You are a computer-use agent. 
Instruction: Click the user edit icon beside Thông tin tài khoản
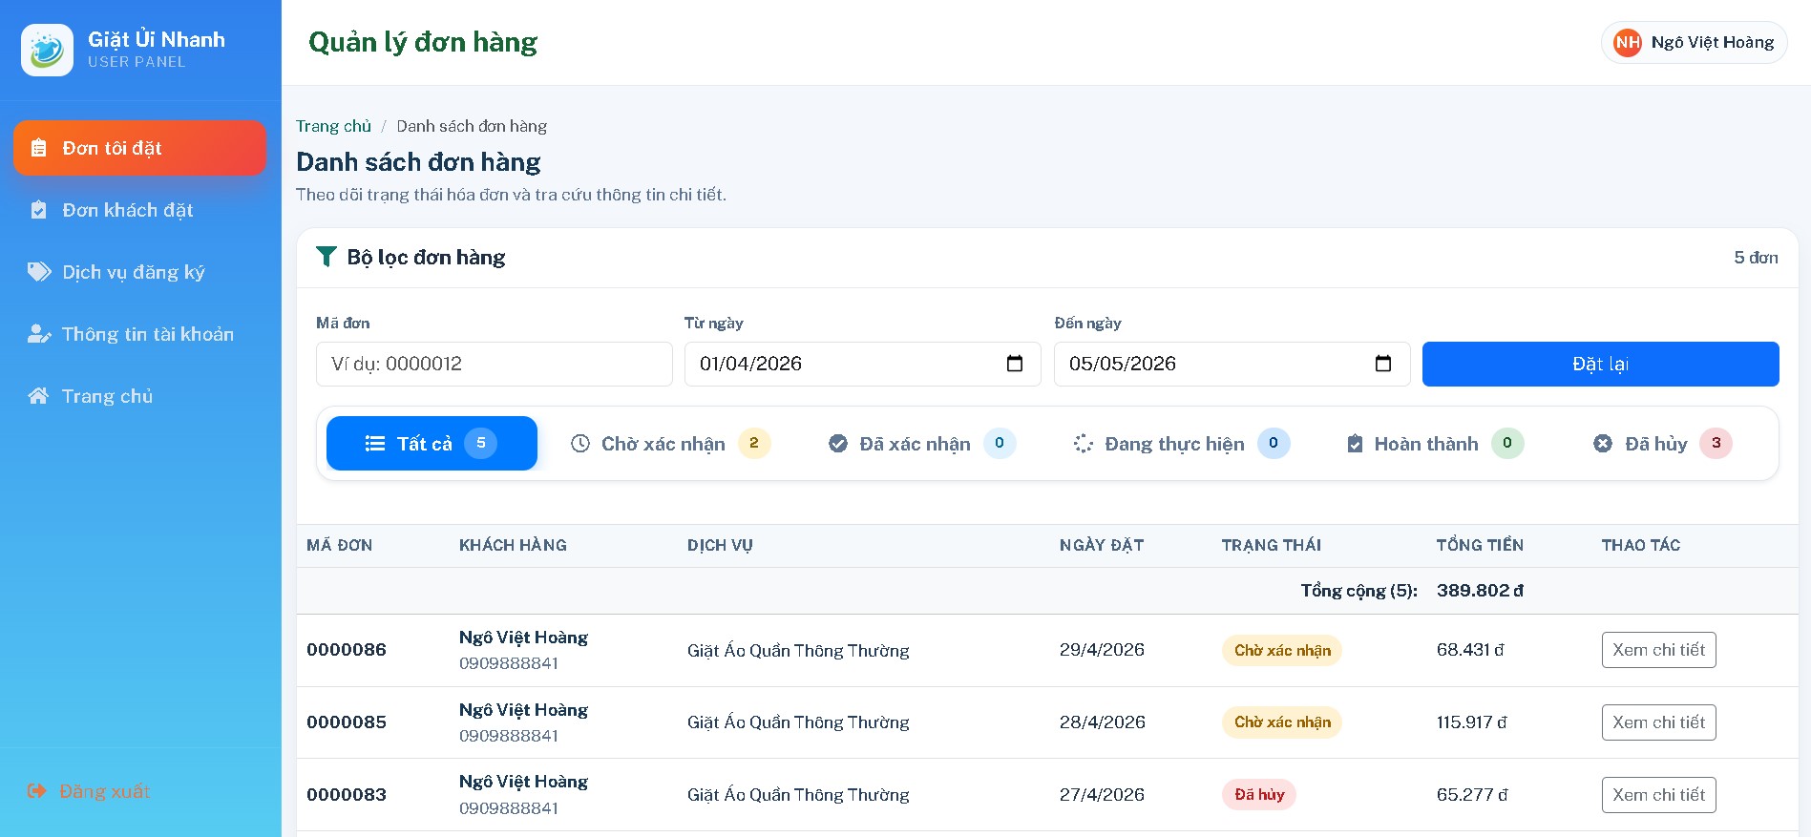pos(39,334)
